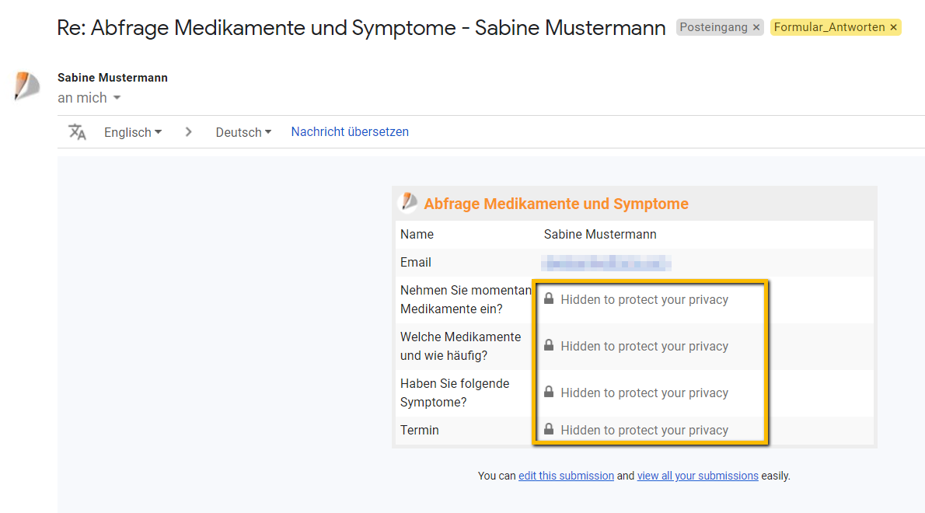925x513 pixels.
Task: Click the arrow between the language selectors
Action: click(188, 132)
